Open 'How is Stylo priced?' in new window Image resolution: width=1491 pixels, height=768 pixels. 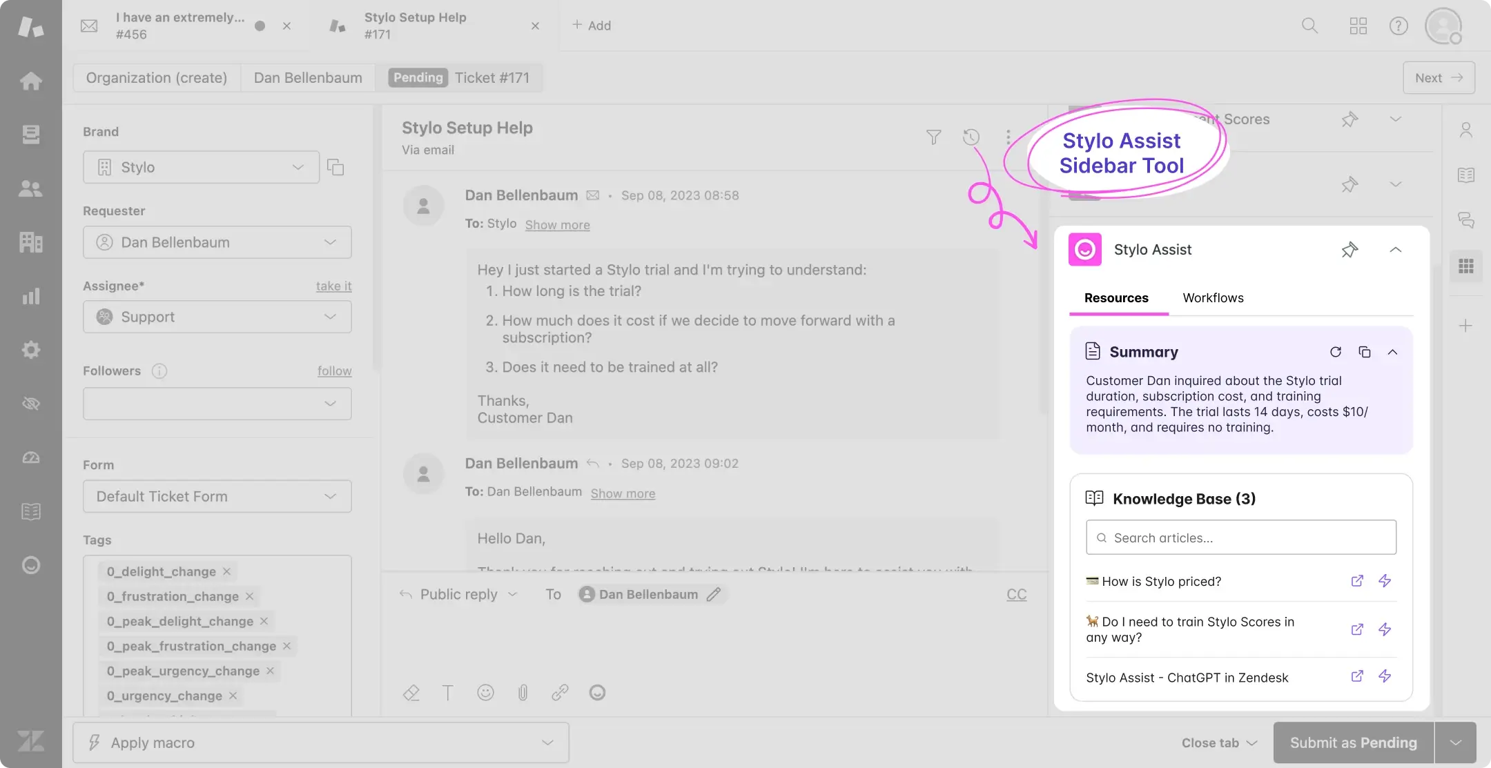pyautogui.click(x=1356, y=581)
